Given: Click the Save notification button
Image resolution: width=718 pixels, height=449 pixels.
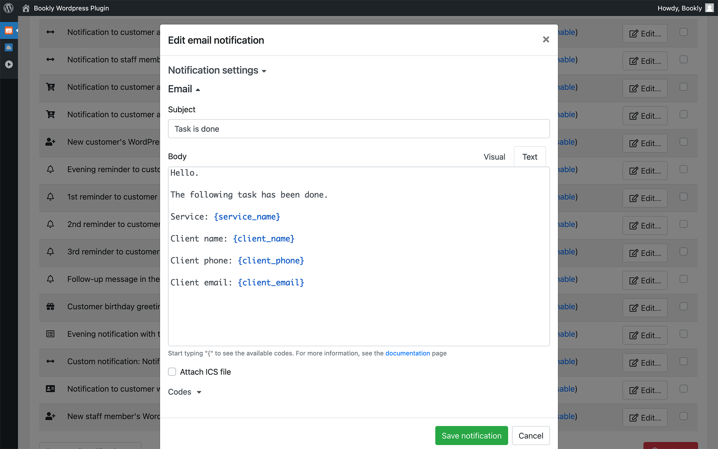Looking at the screenshot, I should pyautogui.click(x=471, y=436).
